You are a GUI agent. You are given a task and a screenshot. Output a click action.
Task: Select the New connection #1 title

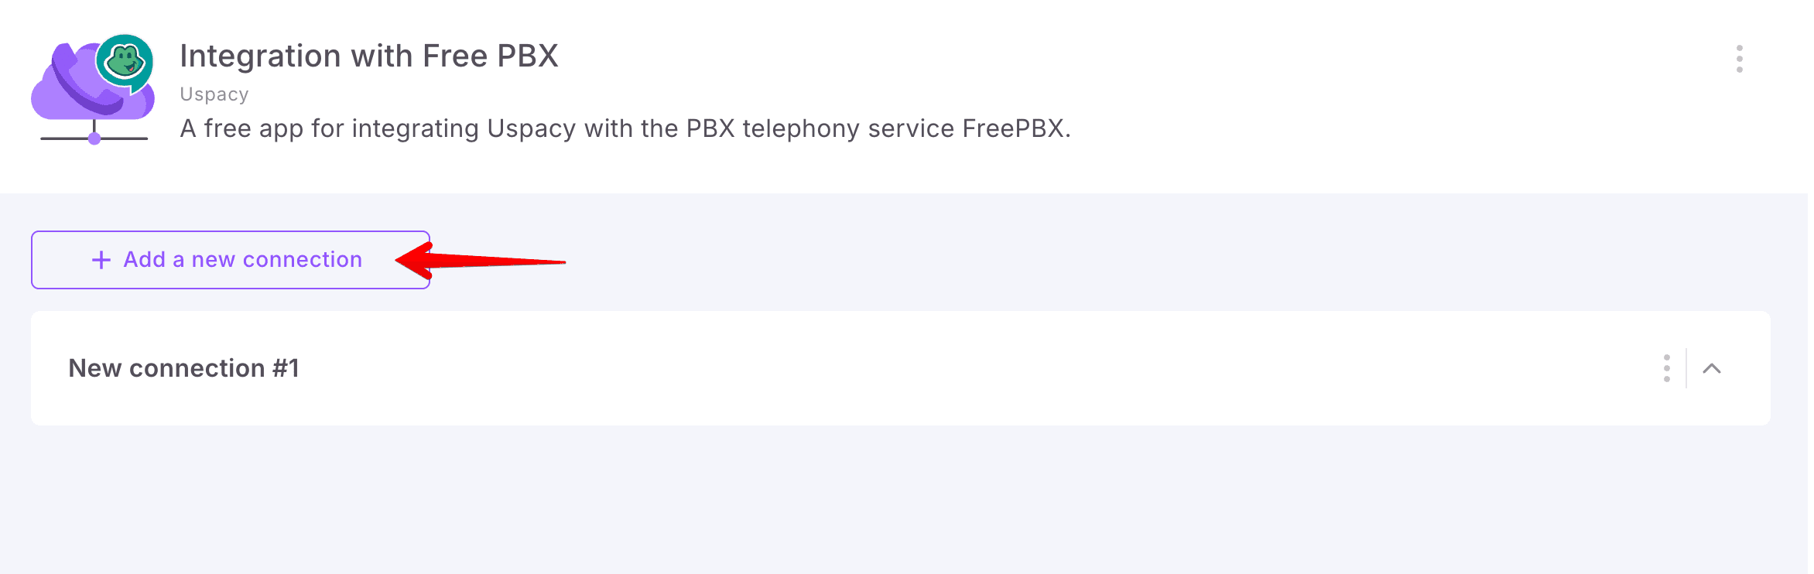(x=183, y=368)
